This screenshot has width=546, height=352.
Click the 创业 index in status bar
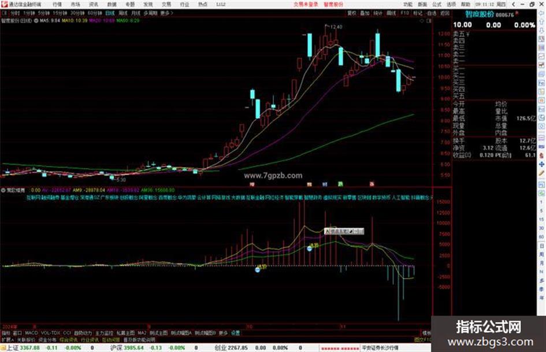(x=221, y=348)
